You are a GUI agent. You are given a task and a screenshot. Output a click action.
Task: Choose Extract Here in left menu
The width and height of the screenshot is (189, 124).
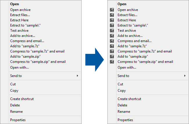(x=19, y=20)
